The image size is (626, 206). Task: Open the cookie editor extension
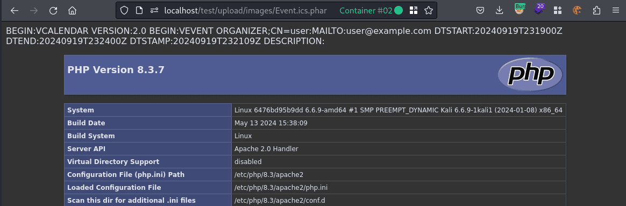(x=577, y=11)
